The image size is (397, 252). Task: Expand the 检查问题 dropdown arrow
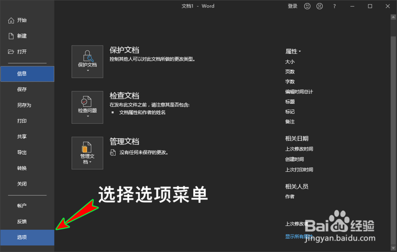(x=87, y=116)
